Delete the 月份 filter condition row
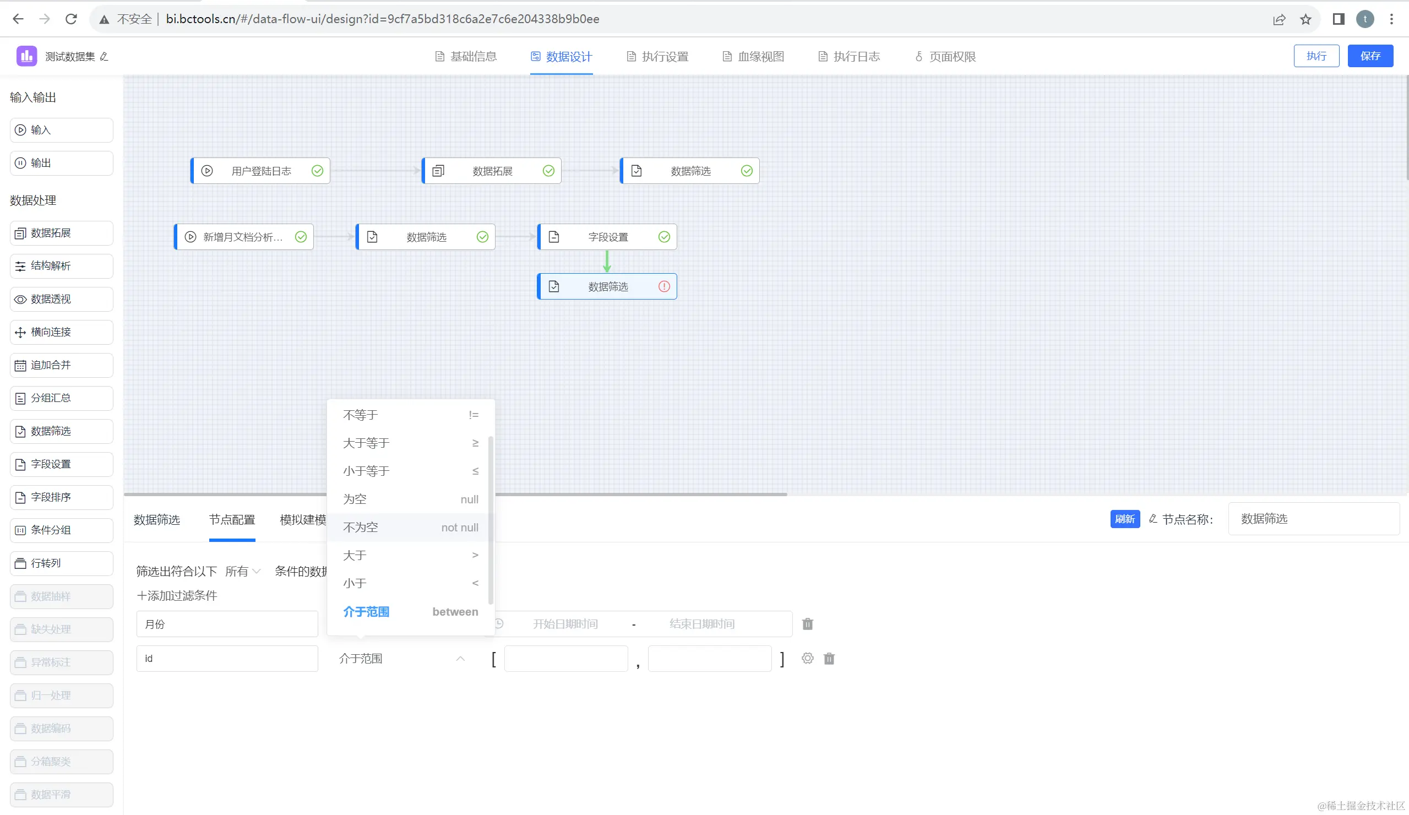This screenshot has height=815, width=1409. 807,624
